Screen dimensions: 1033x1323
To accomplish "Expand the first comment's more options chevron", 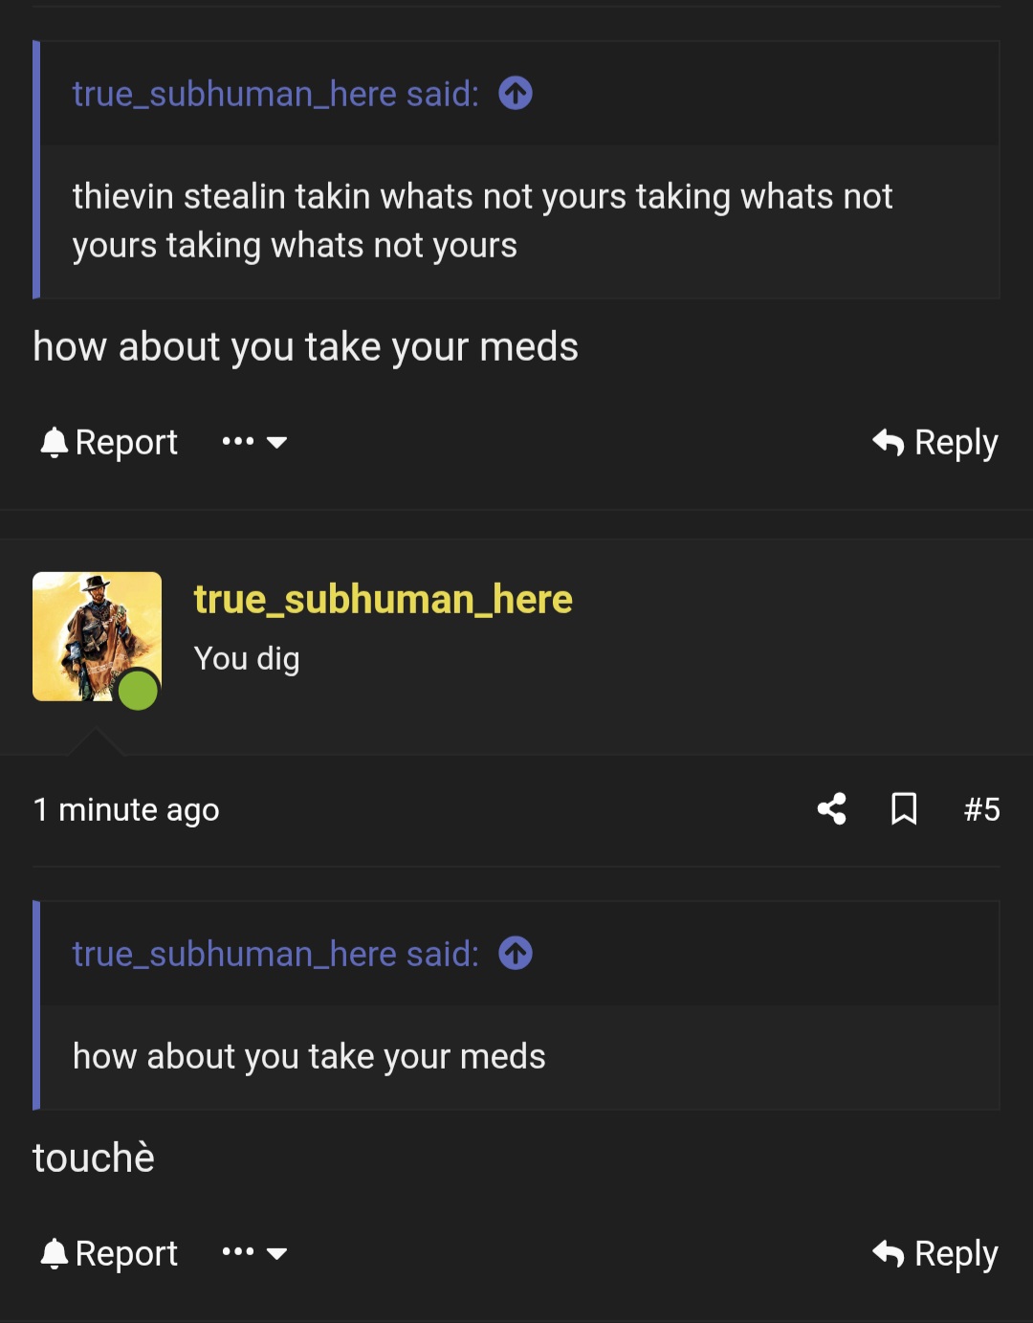I will [277, 443].
